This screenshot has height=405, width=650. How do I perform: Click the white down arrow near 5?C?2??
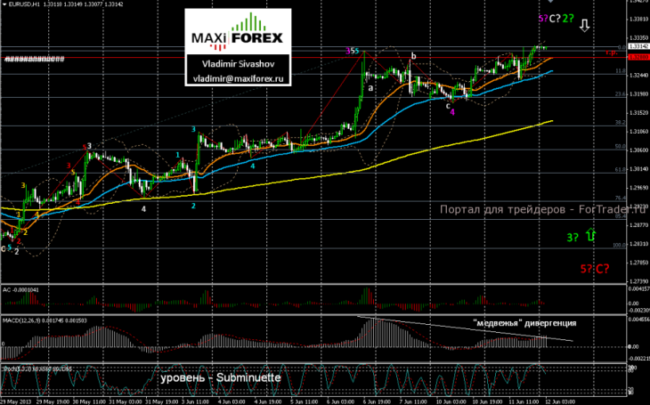584,25
